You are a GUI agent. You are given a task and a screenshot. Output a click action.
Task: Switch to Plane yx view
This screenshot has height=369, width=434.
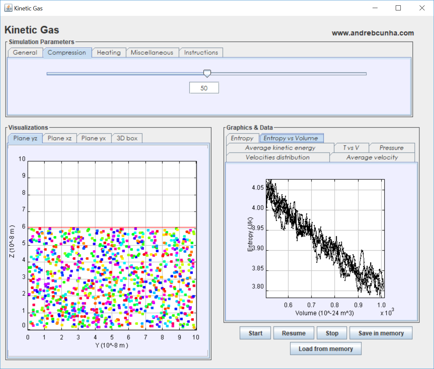[94, 138]
